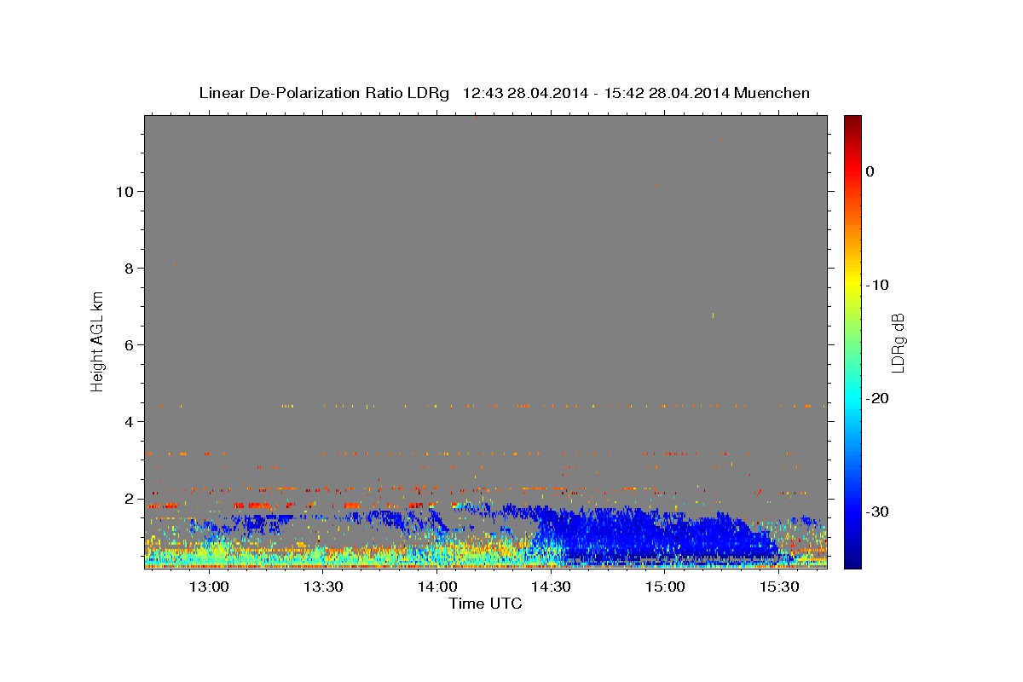Click the LDRg dB colorbar label

[897, 343]
